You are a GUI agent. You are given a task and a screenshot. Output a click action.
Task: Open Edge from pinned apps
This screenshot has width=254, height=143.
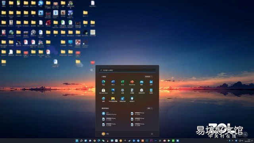103,82
